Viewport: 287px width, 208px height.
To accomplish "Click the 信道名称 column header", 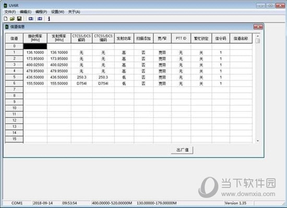I will 241,39.
